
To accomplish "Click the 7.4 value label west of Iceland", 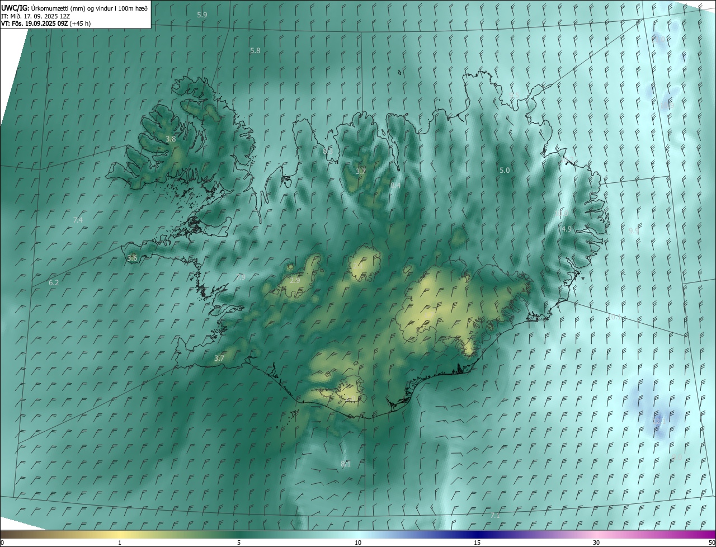I will coord(78,220).
